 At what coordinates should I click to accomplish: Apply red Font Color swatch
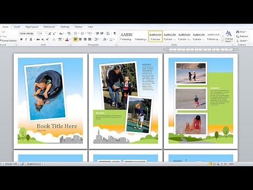tap(67, 39)
